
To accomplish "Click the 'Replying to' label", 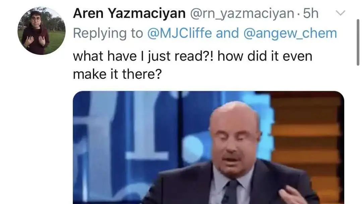I will [108, 33].
